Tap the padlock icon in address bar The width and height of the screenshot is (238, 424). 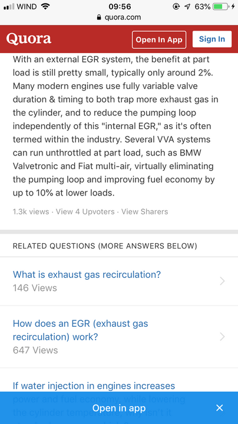(x=99, y=17)
